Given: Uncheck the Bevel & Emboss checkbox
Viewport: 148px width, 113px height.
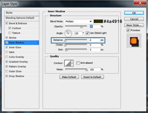Looking at the screenshot, I should point(7,23).
